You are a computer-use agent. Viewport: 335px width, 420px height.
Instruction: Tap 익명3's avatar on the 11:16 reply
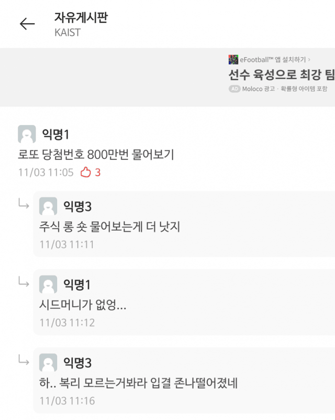point(48,363)
